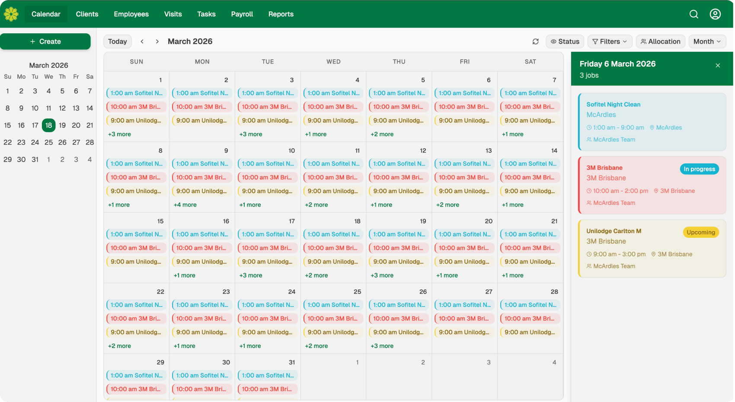Image resolution: width=735 pixels, height=402 pixels.
Task: Click the McArdles Team people icon on the Unilodge card
Action: (x=589, y=266)
